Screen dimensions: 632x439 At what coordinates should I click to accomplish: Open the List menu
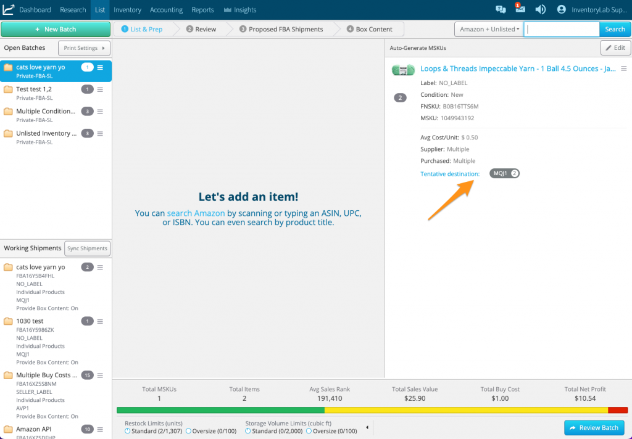pyautogui.click(x=100, y=10)
